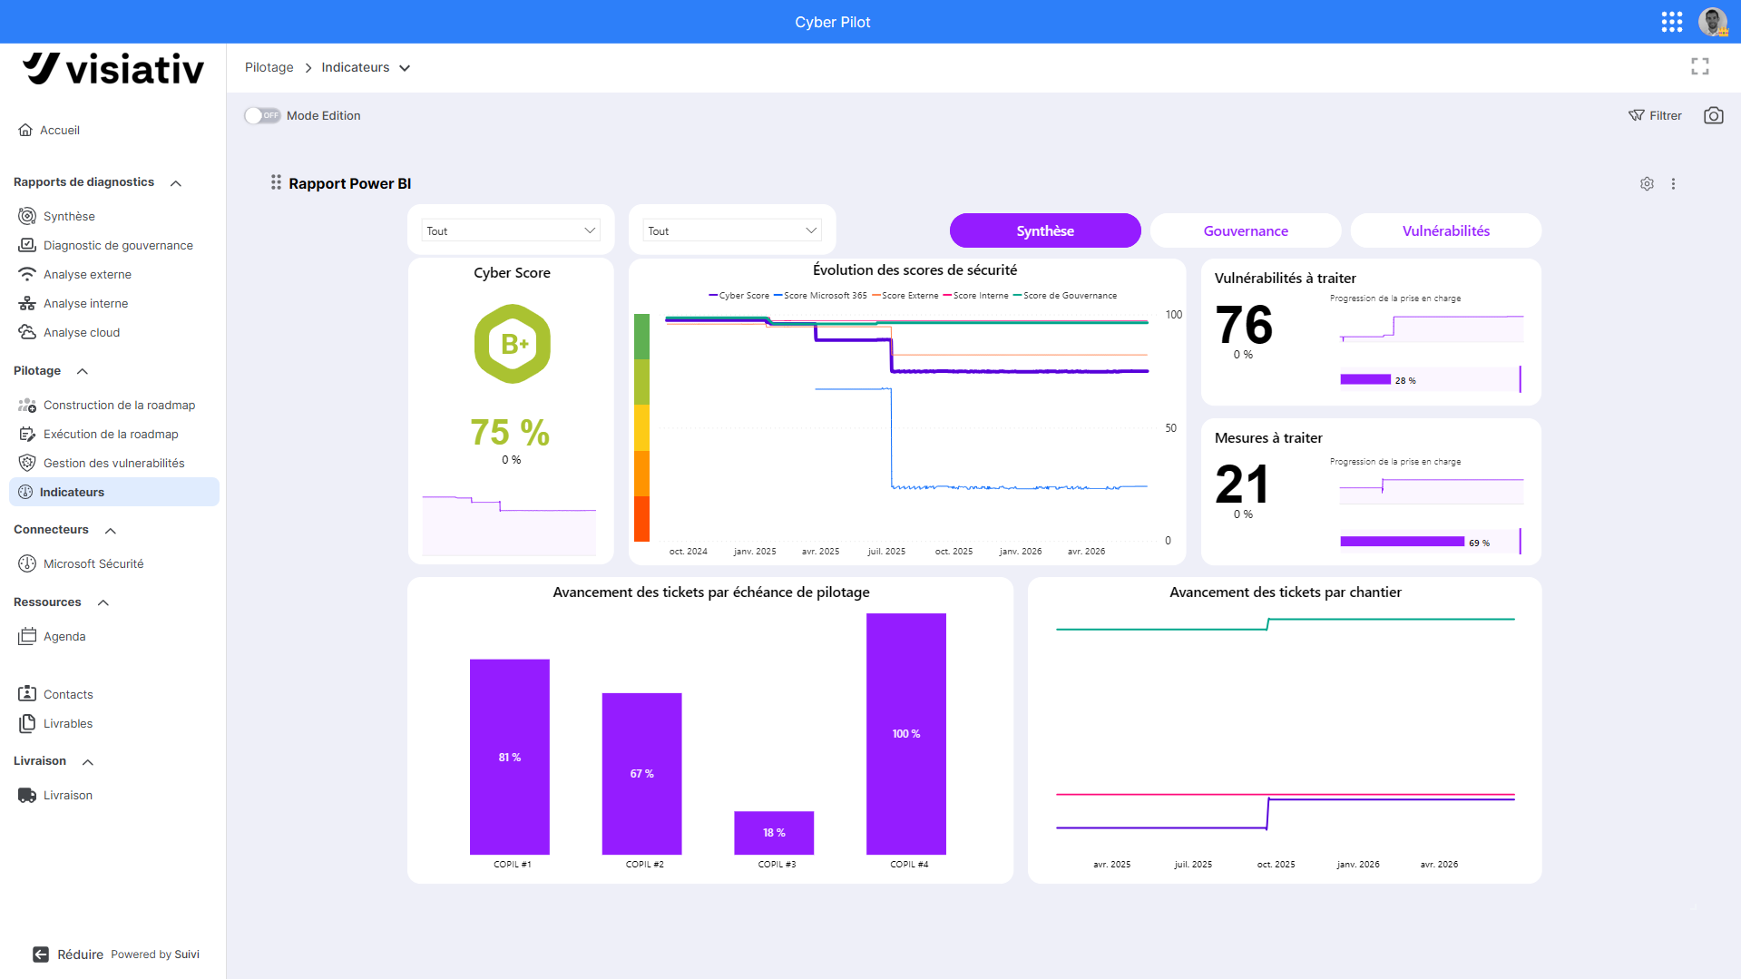Open the second Tout filter dropdown
This screenshot has width=1741, height=979.
click(732, 230)
